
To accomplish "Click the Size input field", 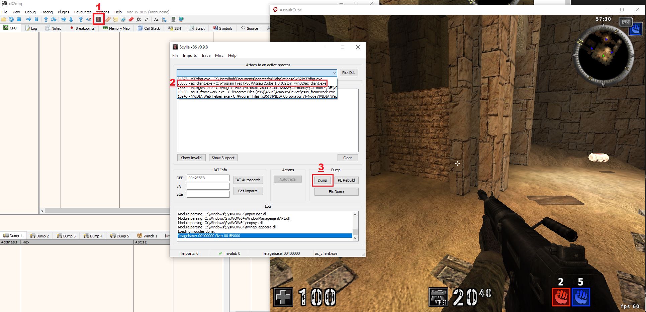I will click(208, 194).
